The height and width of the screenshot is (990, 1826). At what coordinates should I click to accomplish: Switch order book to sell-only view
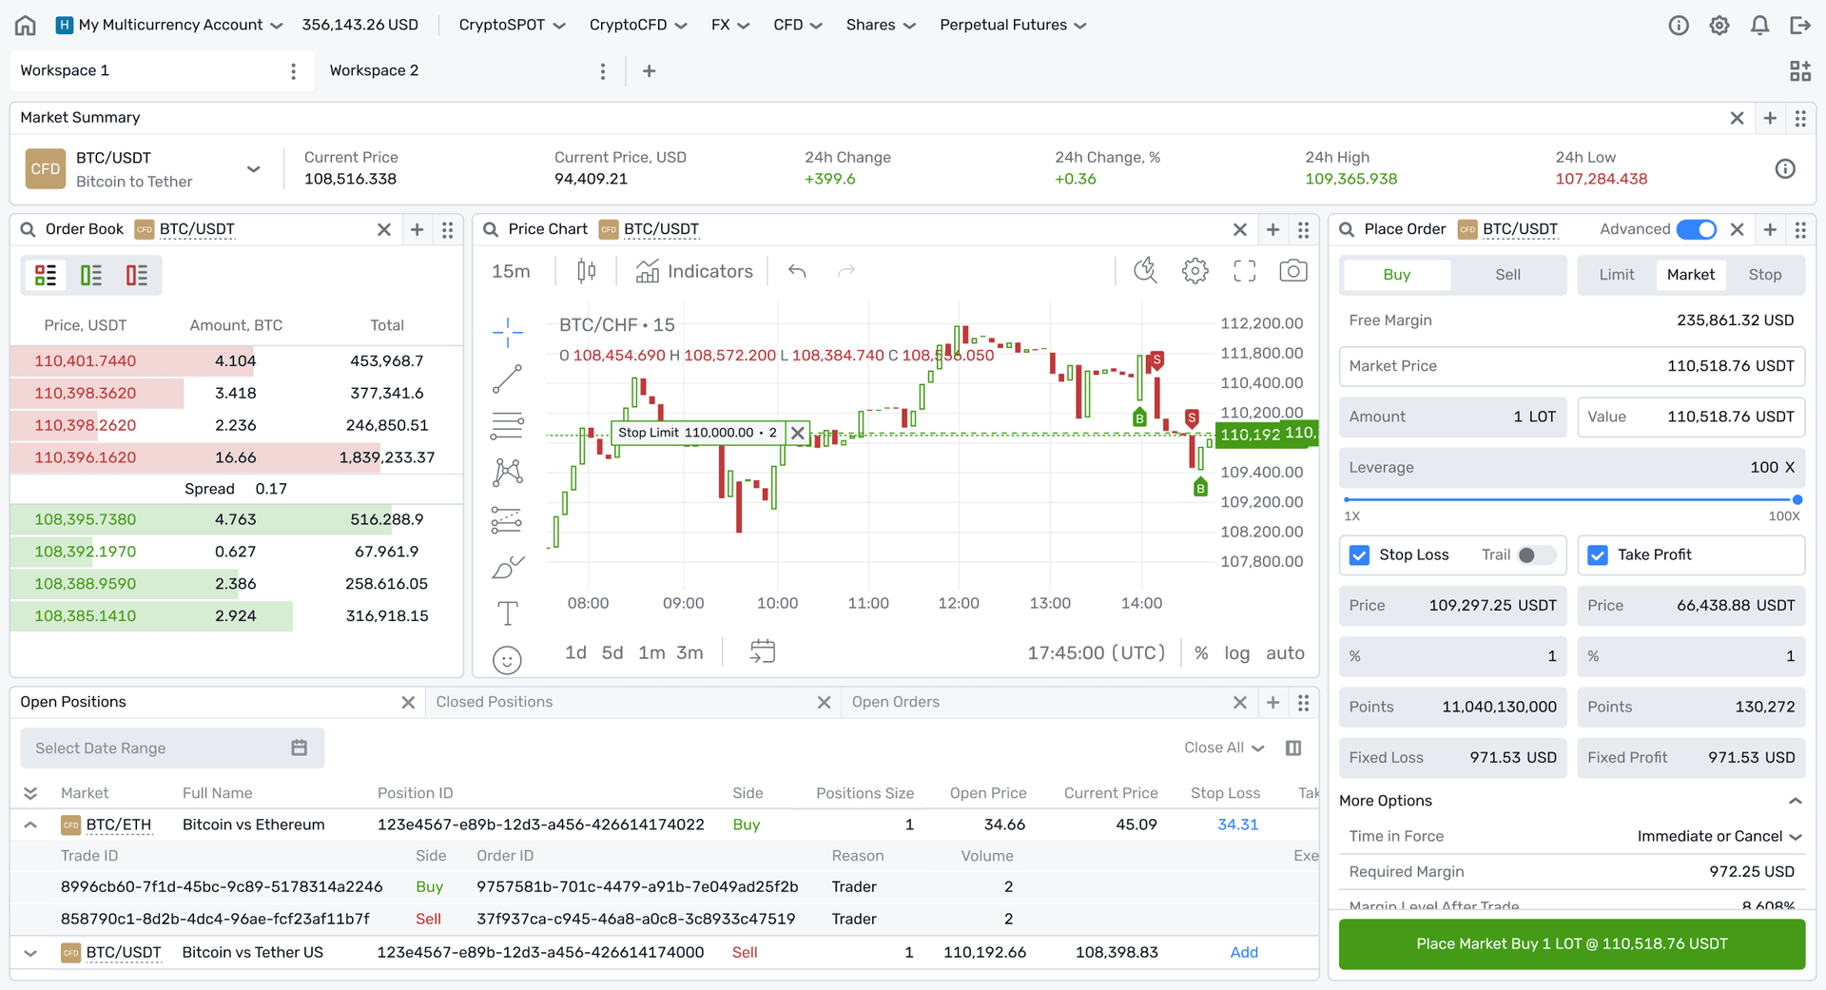(136, 275)
